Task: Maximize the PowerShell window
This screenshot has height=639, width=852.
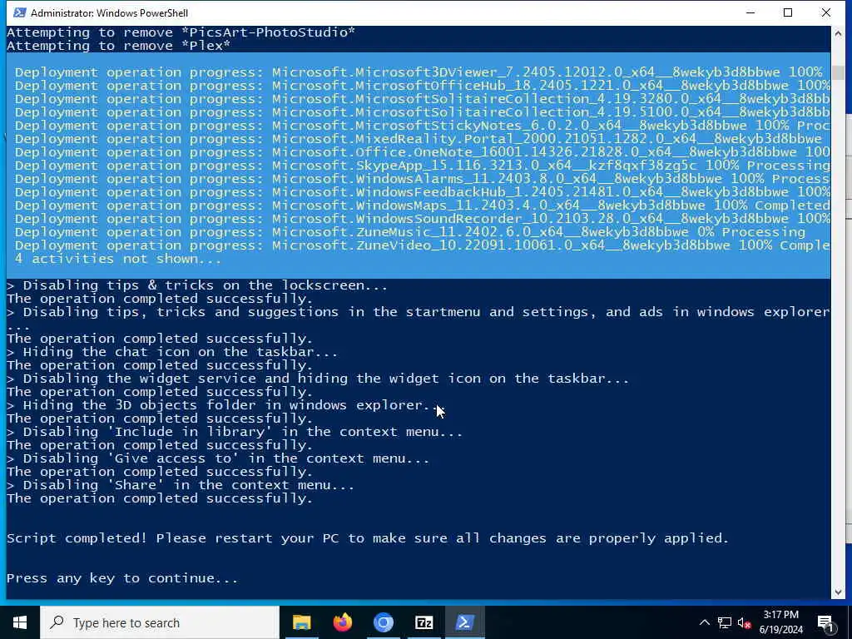Action: click(788, 12)
